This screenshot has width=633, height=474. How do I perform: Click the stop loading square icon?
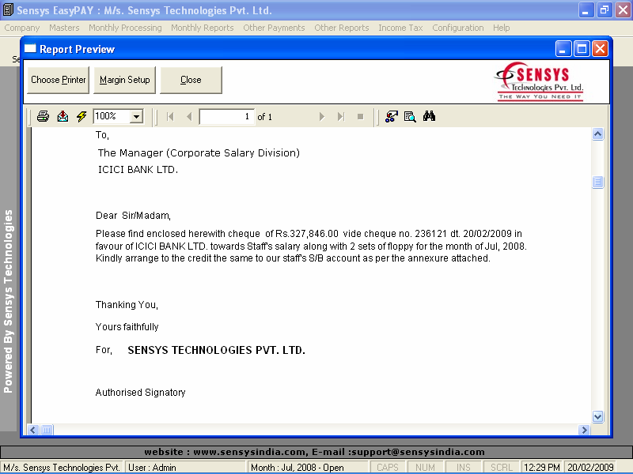(x=361, y=116)
